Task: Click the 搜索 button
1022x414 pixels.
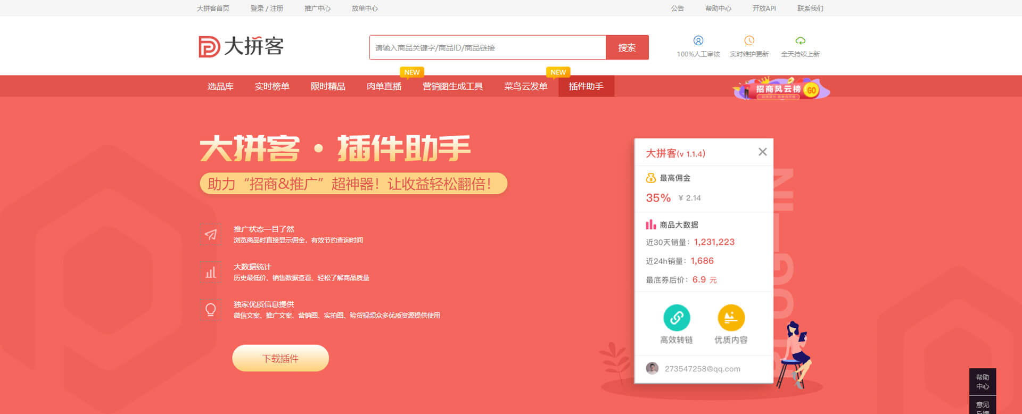Action: [x=627, y=47]
